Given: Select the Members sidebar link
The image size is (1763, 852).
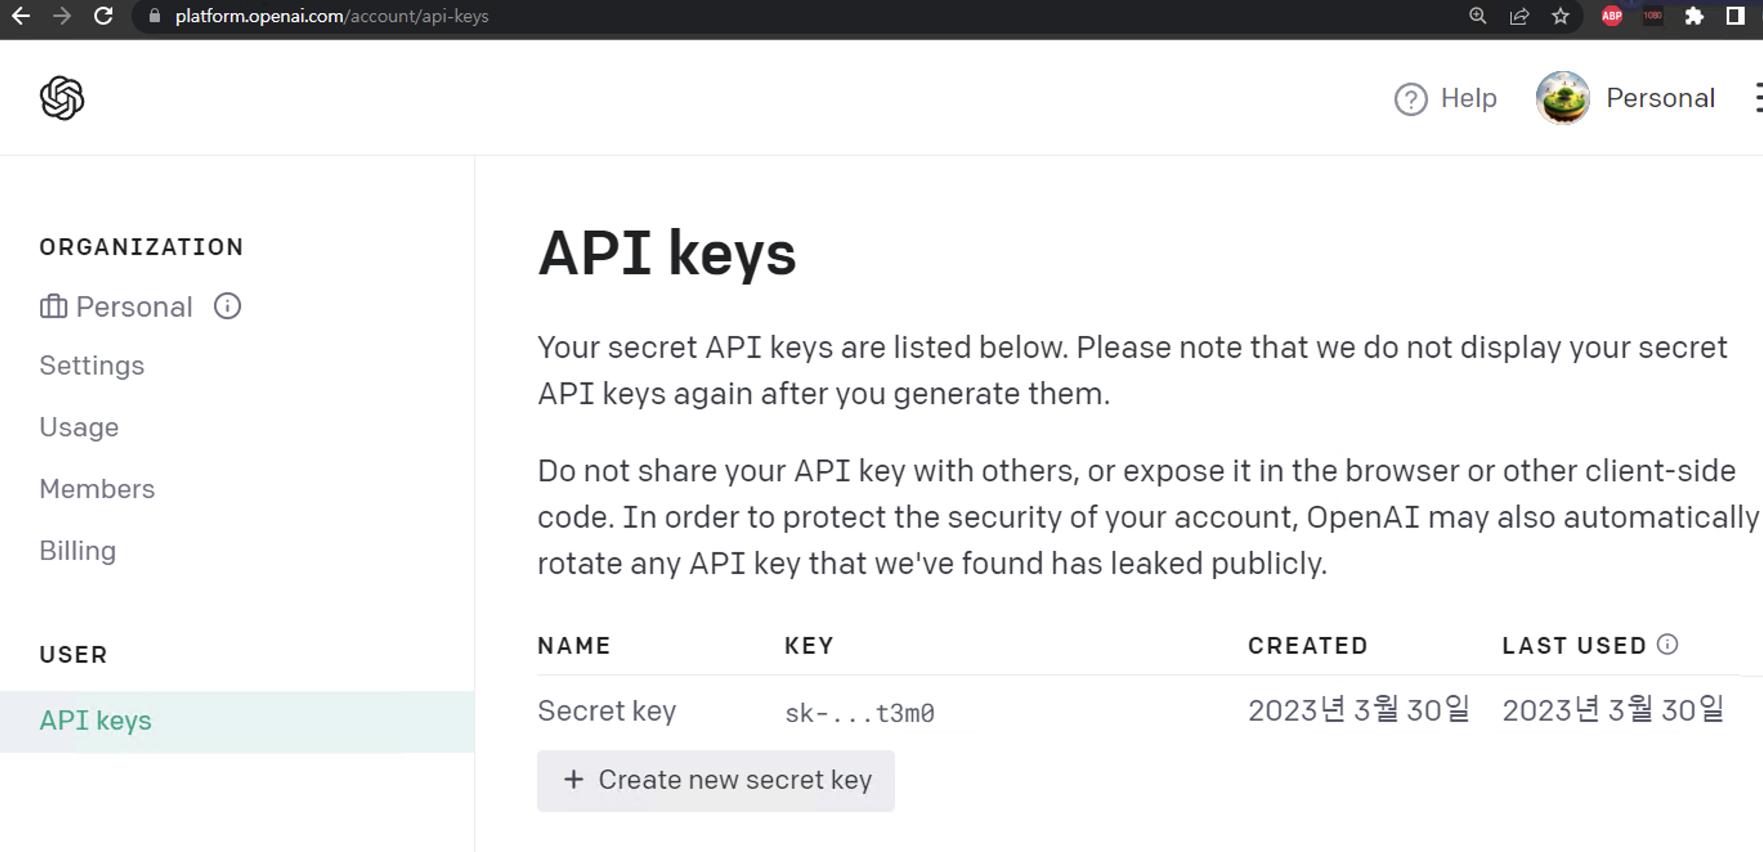Looking at the screenshot, I should click(97, 489).
